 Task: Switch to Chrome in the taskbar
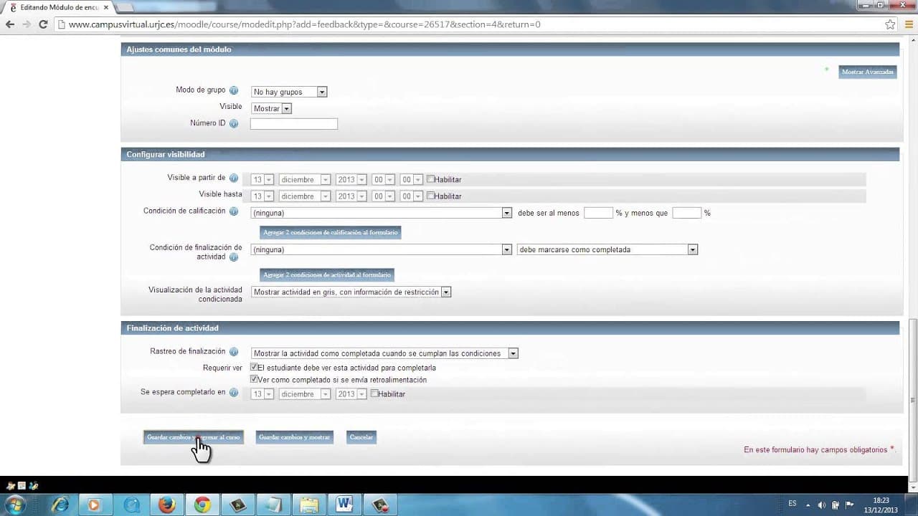click(x=202, y=505)
